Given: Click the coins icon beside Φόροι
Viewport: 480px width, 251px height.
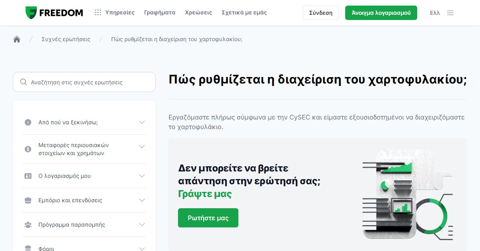Looking at the screenshot, I should coord(28,249).
